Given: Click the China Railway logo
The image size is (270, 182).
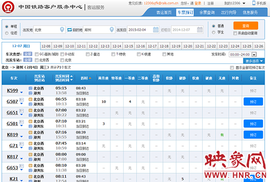Looking at the screenshot, I should 8,7.
